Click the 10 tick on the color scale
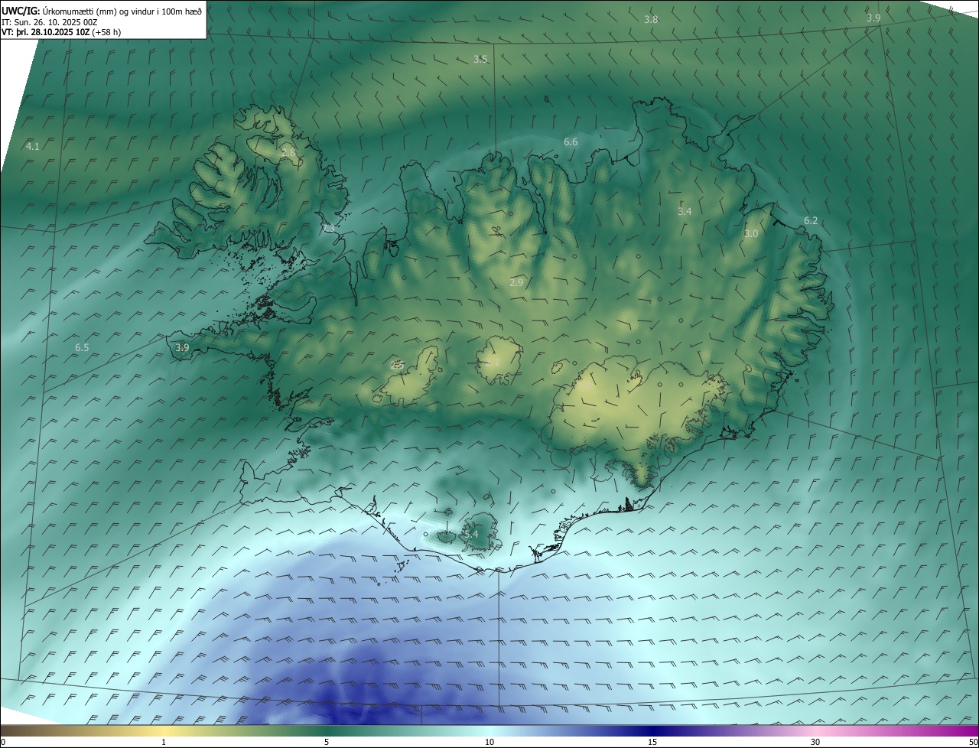This screenshot has width=979, height=748. pos(489,742)
